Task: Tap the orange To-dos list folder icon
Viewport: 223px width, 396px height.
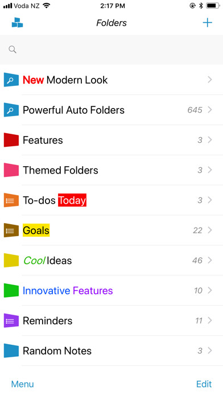Action: pyautogui.click(x=11, y=200)
